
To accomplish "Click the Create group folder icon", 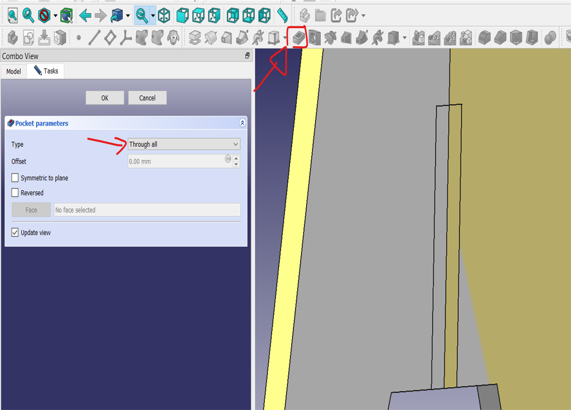I will pos(320,16).
